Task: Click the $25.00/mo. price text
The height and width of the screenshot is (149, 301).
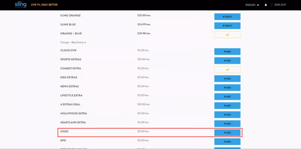Action: click(144, 15)
